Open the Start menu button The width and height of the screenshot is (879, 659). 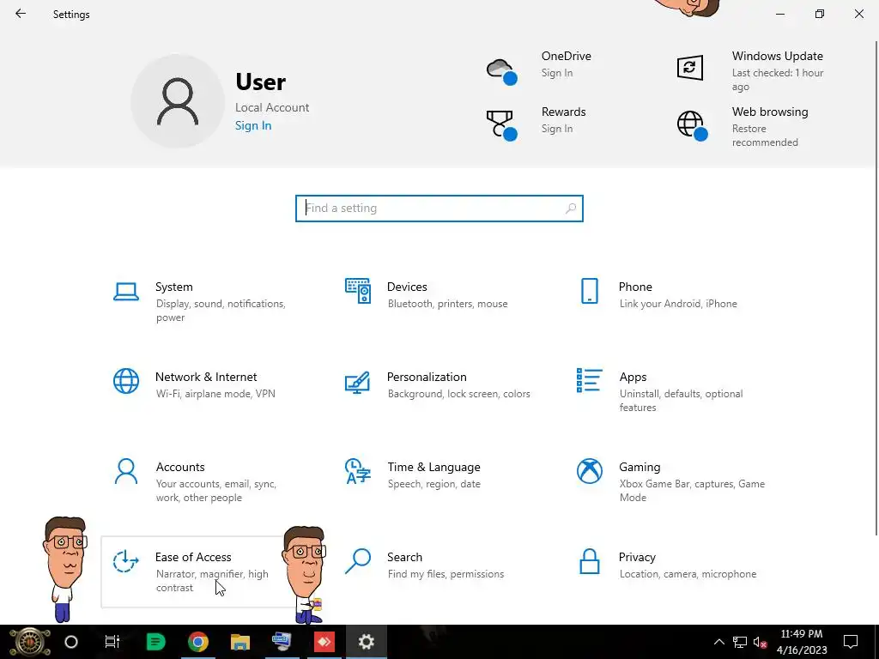tap(29, 643)
